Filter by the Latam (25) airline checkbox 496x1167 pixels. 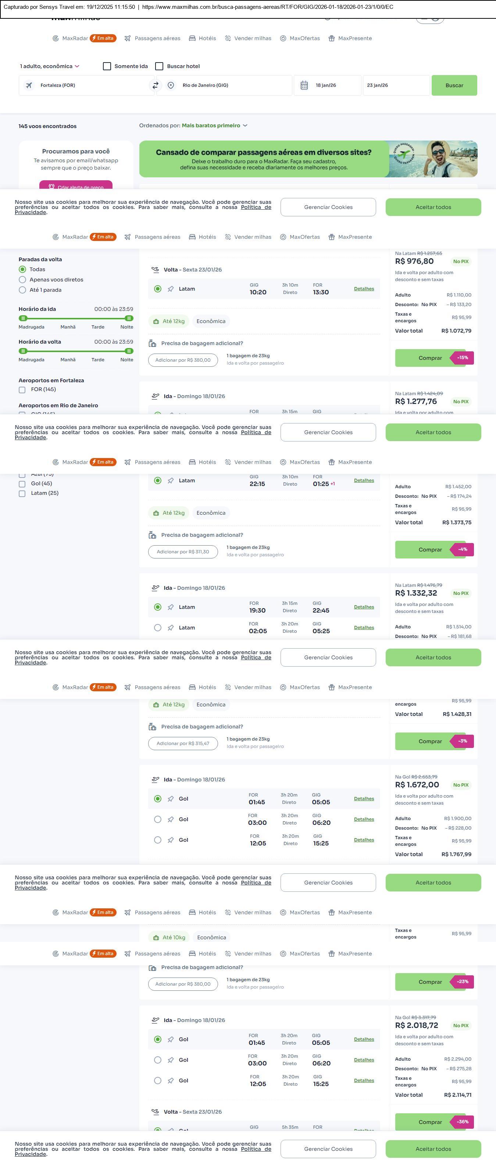click(x=22, y=493)
